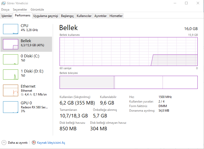This screenshot has width=204, height=149.
Task: Go to the Başlangıç tab
Action: (67, 16)
